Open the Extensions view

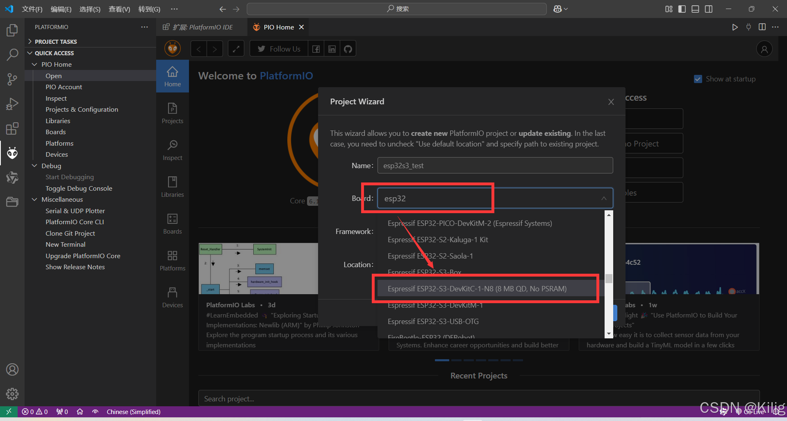[x=12, y=128]
